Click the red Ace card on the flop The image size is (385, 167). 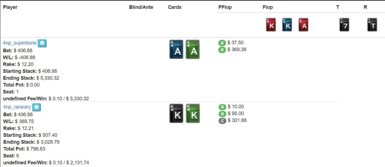[303, 25]
